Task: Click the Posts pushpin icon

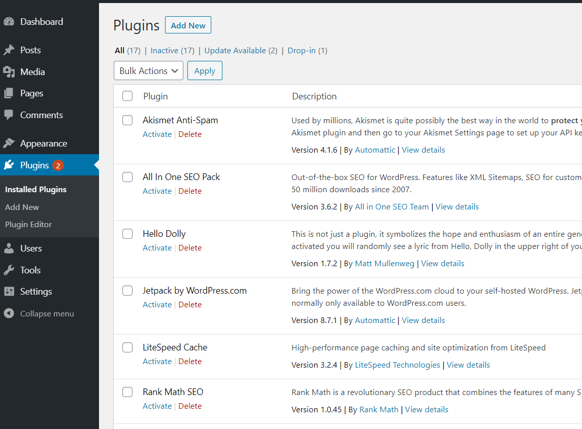Action: [9, 50]
